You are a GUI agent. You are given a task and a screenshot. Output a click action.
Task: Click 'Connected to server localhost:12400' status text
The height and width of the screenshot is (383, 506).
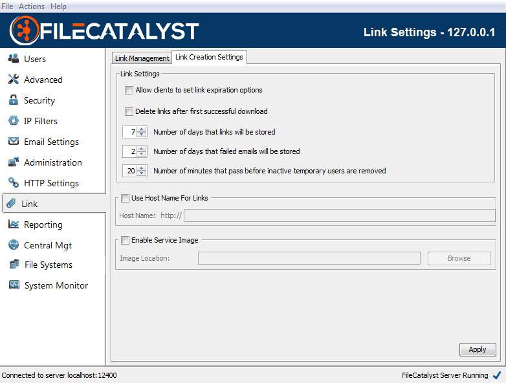click(59, 375)
